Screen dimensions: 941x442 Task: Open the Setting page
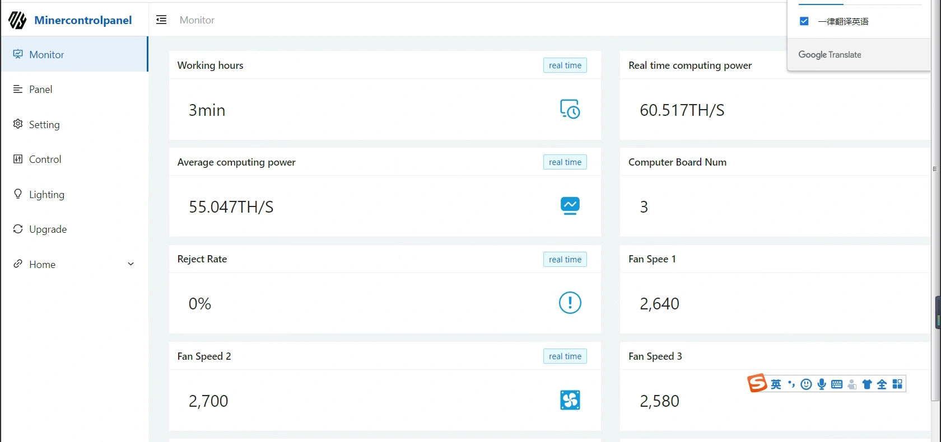point(44,124)
